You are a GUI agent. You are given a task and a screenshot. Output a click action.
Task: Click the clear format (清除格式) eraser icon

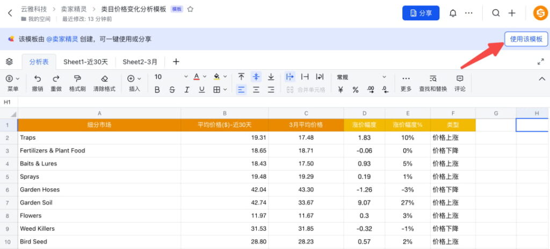pyautogui.click(x=104, y=78)
